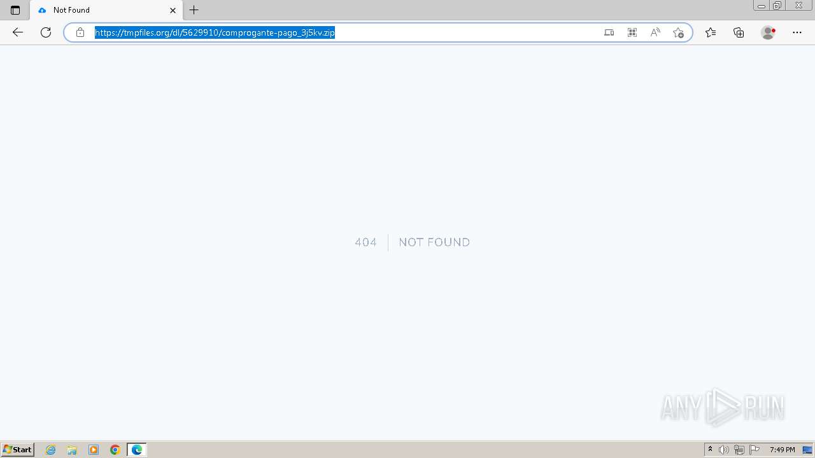Open a new tab with plus button
The image size is (815, 458).
coord(194,10)
